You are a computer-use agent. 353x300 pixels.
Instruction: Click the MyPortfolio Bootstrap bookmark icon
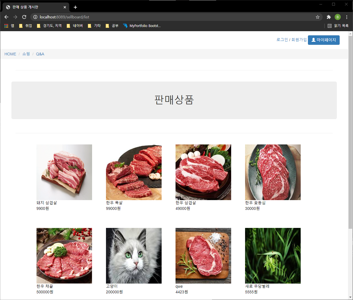[126, 26]
